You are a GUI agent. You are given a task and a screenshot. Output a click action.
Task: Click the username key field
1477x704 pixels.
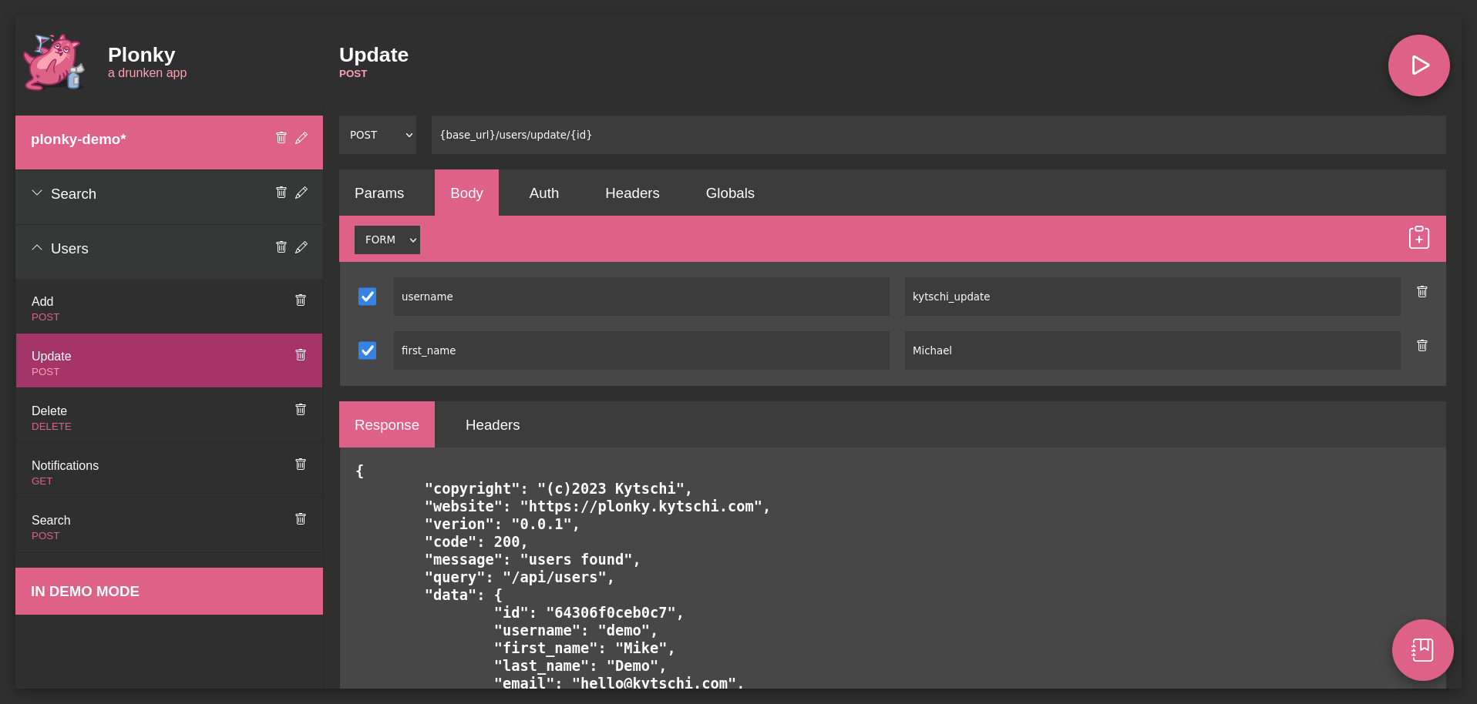641,297
